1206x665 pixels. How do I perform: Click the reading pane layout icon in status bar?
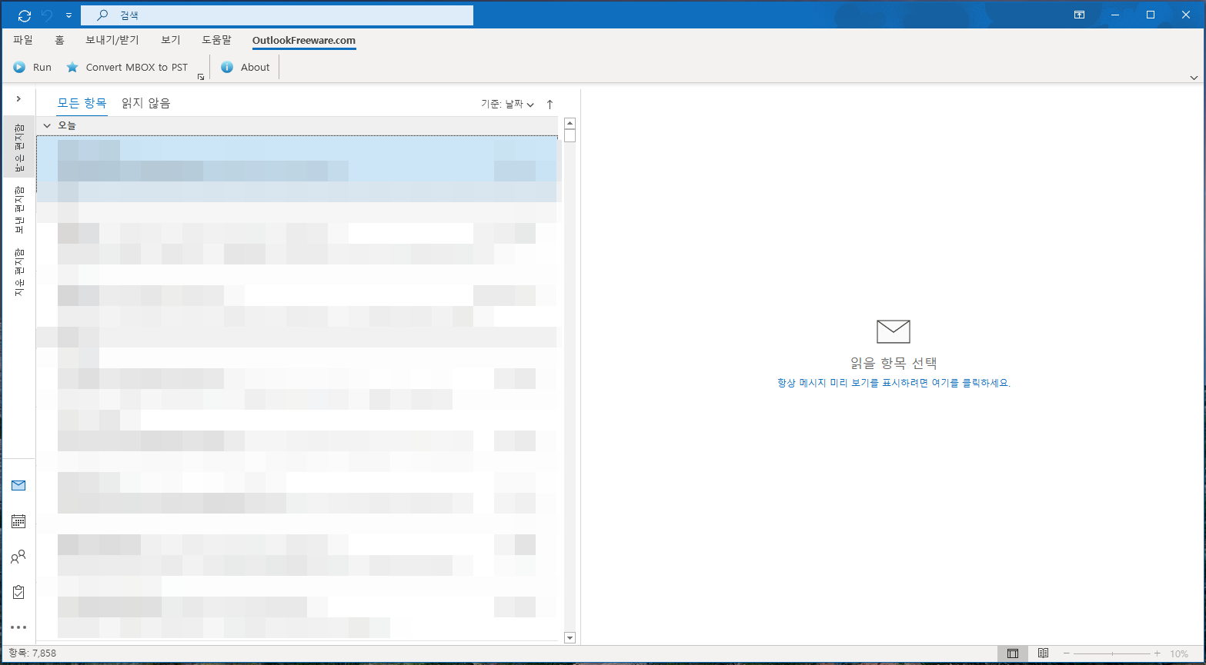pyautogui.click(x=1012, y=652)
